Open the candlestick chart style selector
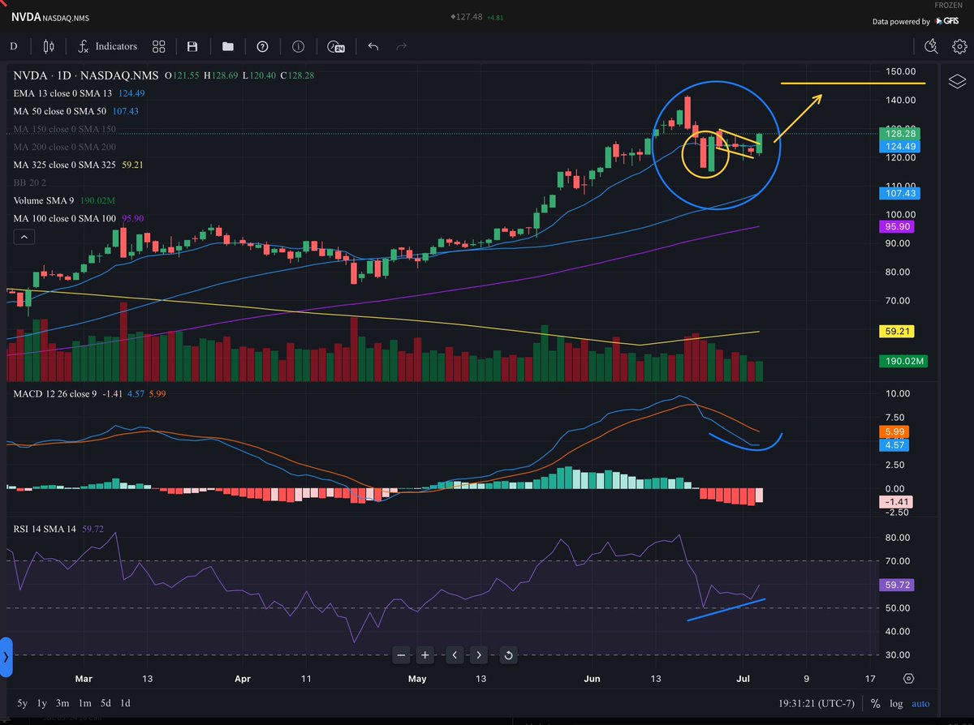Image resolution: width=974 pixels, height=725 pixels. pyautogui.click(x=49, y=47)
